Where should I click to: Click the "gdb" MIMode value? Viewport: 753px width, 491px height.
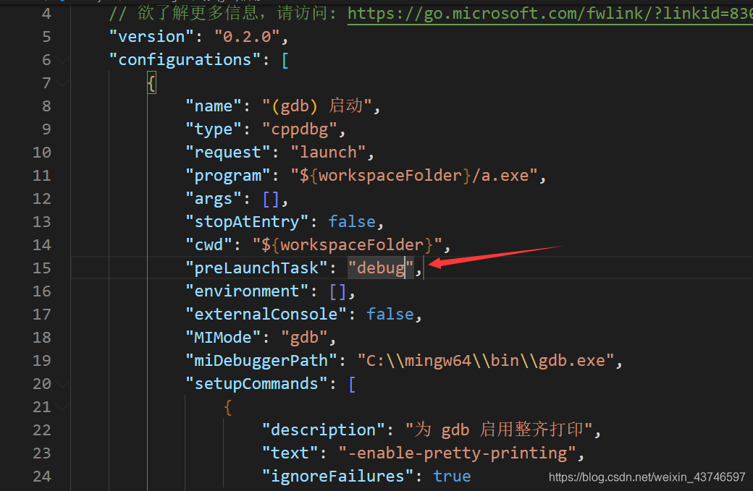[x=305, y=338]
